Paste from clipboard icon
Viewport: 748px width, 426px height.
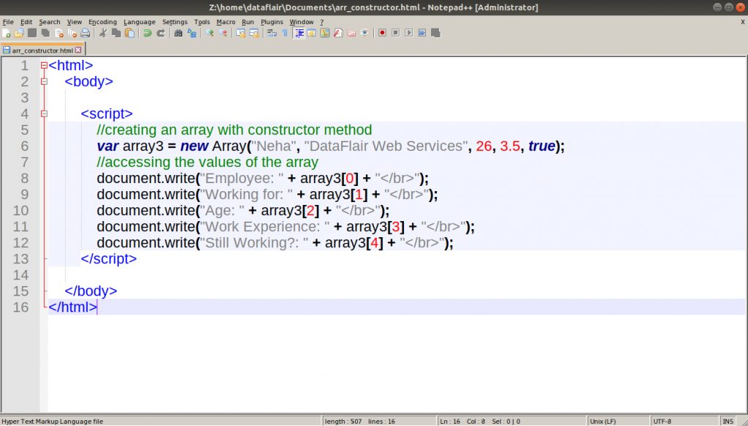[x=130, y=33]
